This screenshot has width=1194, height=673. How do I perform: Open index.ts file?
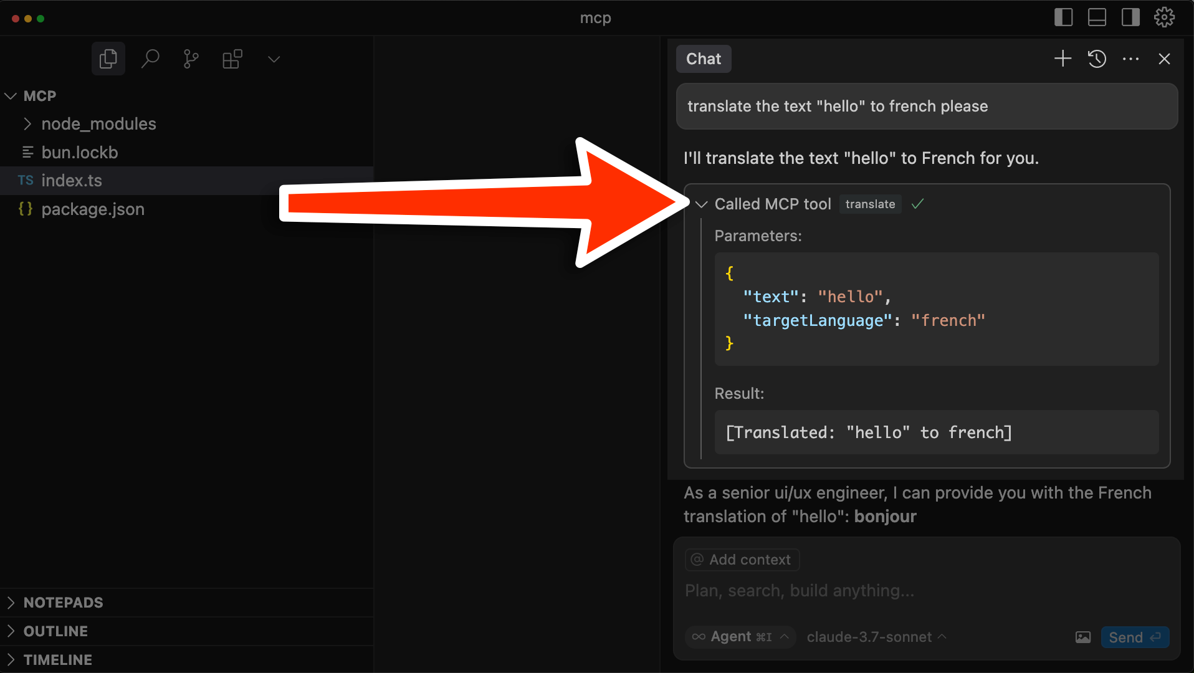(x=72, y=181)
